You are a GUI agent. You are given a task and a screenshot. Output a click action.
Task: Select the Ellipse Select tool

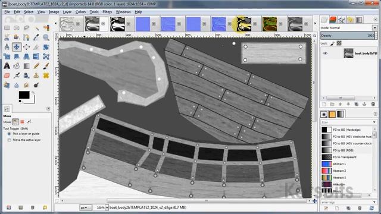click(x=17, y=28)
